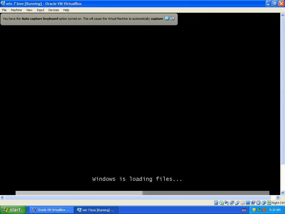This screenshot has height=214, width=285.
Task: Click the network adapters status icon
Action: point(232,203)
